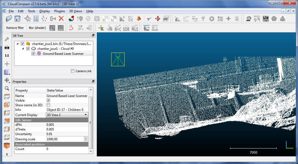The width and height of the screenshot is (298, 164).
Task: Reset zoom with the 1:1 icon
Action: (x=7, y=56)
